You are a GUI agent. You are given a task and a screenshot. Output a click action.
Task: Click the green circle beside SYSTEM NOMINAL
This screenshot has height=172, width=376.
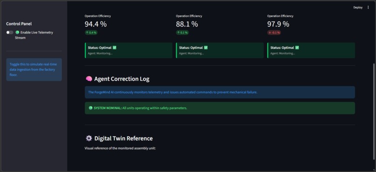[x=91, y=108]
